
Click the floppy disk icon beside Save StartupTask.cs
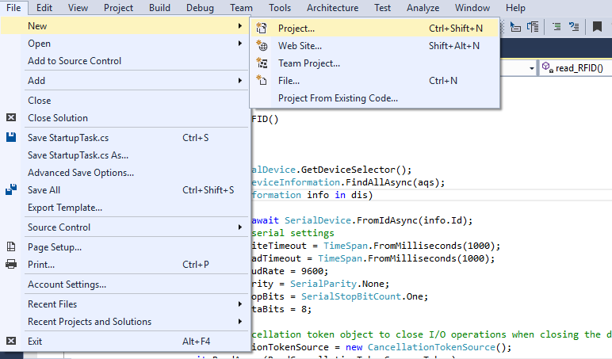point(11,138)
